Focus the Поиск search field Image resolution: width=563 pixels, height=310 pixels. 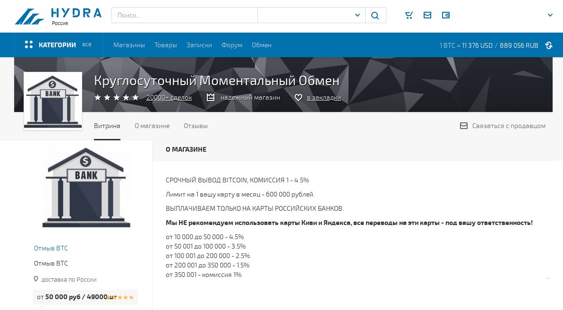point(185,16)
